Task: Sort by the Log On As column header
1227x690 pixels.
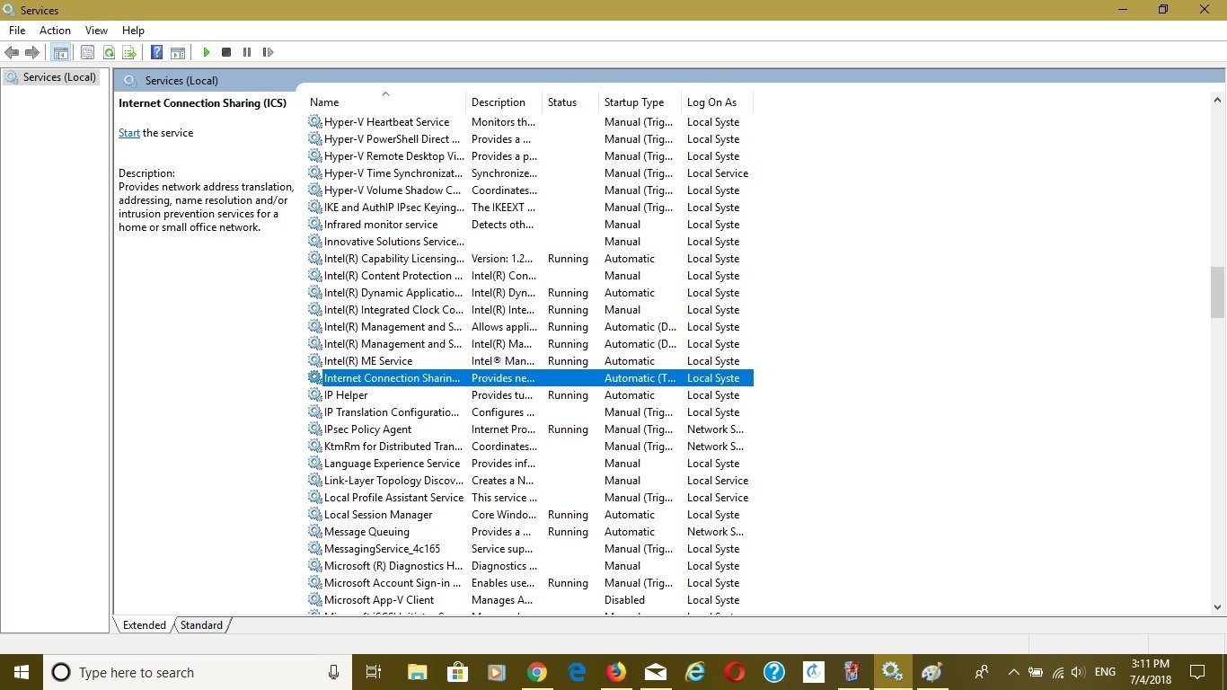Action: click(718, 102)
